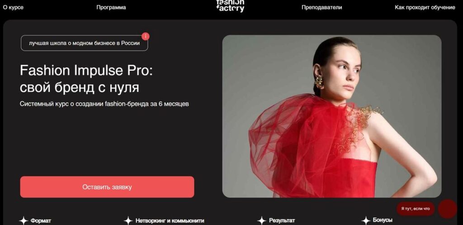Viewport: 463px width, 225px height.
Task: Click the лучшая школа о модном бизнесе badge
Action: [85, 43]
